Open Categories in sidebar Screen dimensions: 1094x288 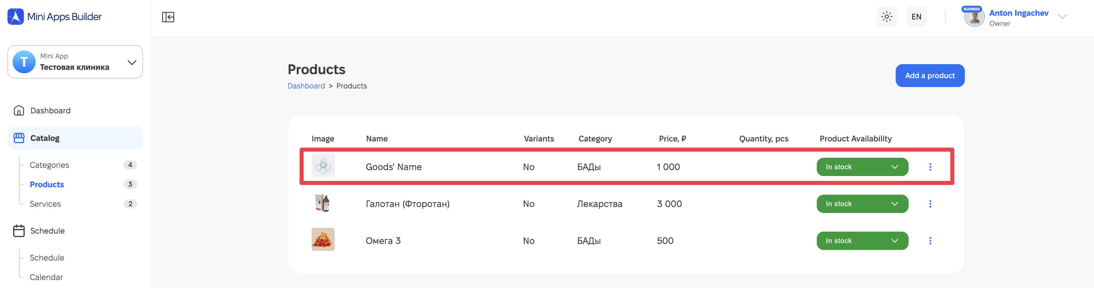[49, 165]
